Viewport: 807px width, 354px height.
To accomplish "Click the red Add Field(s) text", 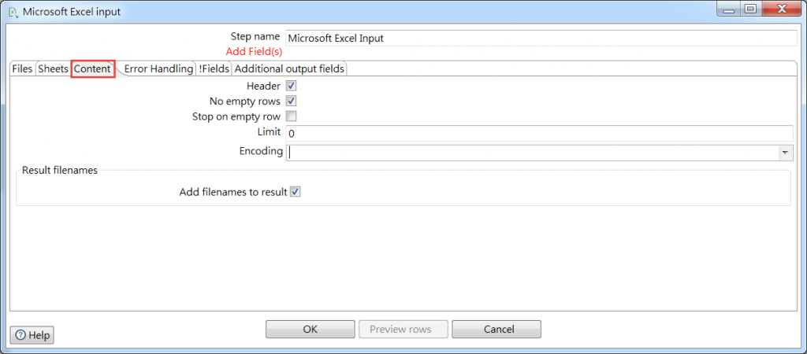I will click(254, 52).
